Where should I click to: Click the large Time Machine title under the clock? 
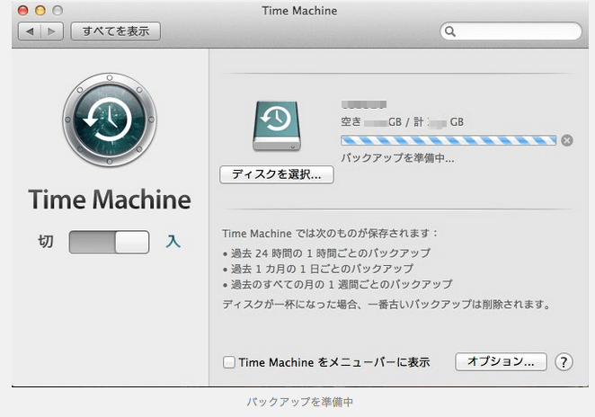(110, 200)
